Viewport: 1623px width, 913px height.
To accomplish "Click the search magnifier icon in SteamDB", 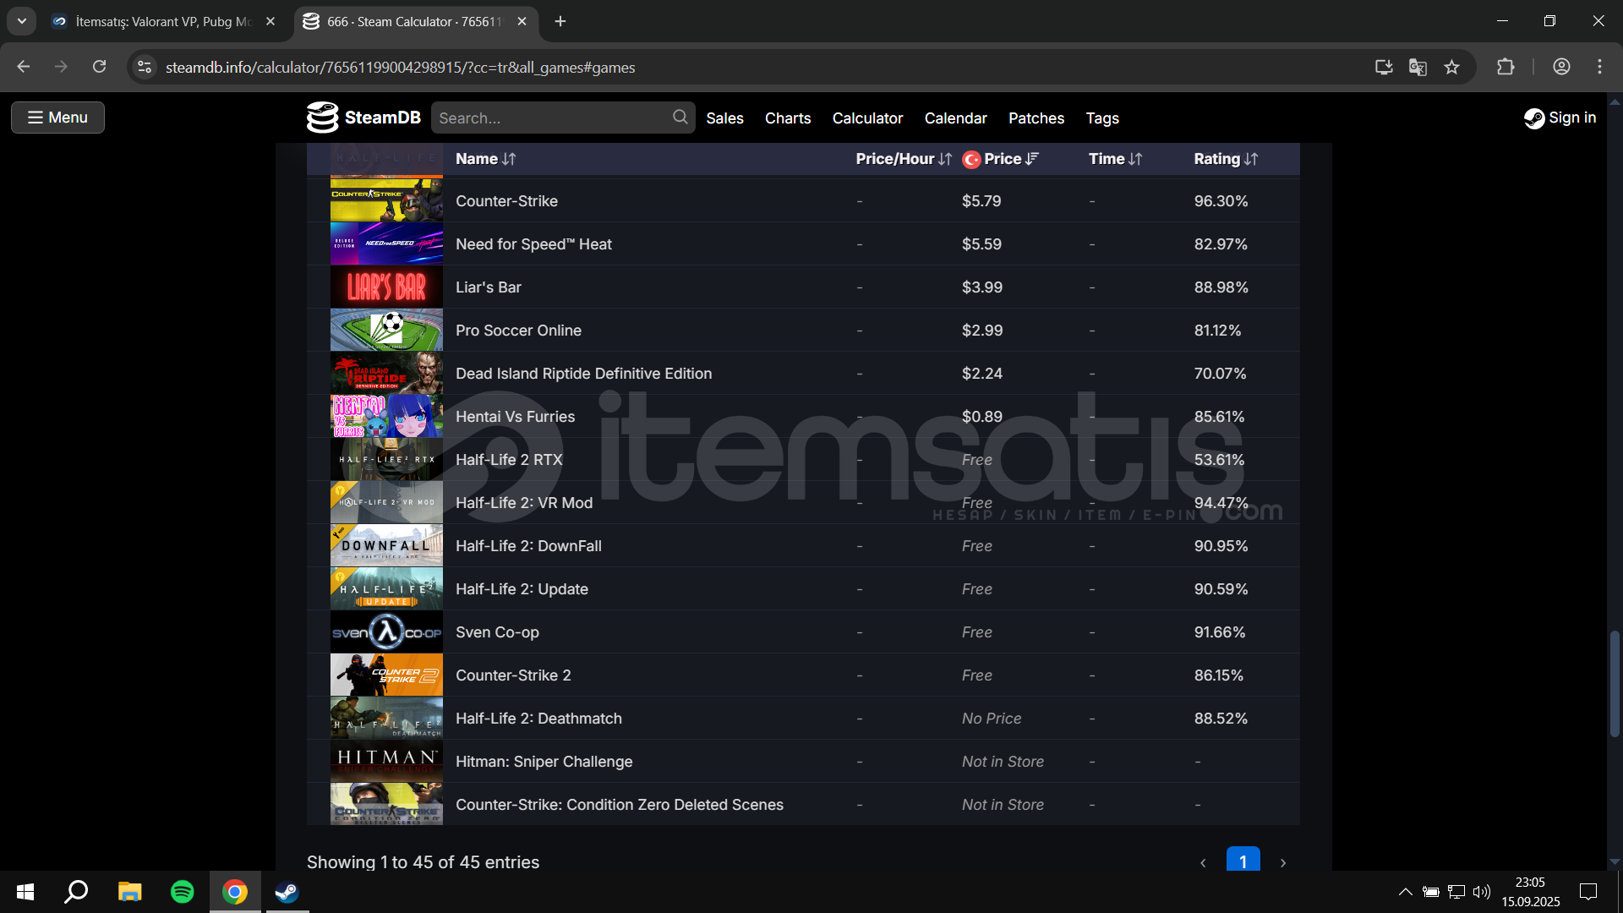I will 680,118.
